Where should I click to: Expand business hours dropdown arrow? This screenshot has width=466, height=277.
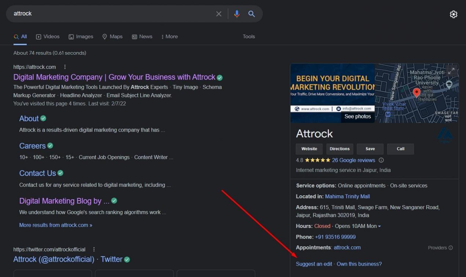point(379,226)
